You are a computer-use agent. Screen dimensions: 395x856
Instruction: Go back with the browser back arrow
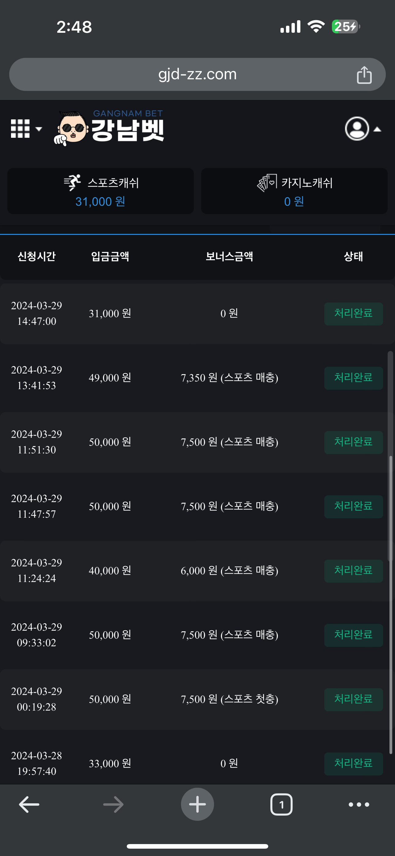coord(29,804)
